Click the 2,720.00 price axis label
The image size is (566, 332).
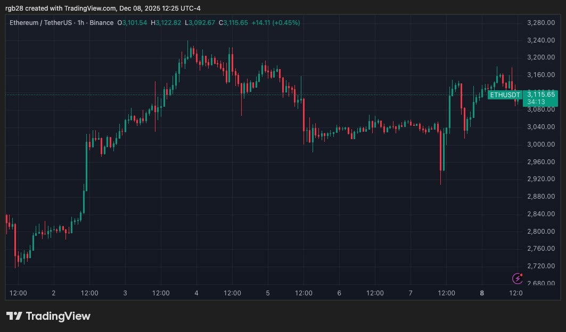pyautogui.click(x=541, y=266)
